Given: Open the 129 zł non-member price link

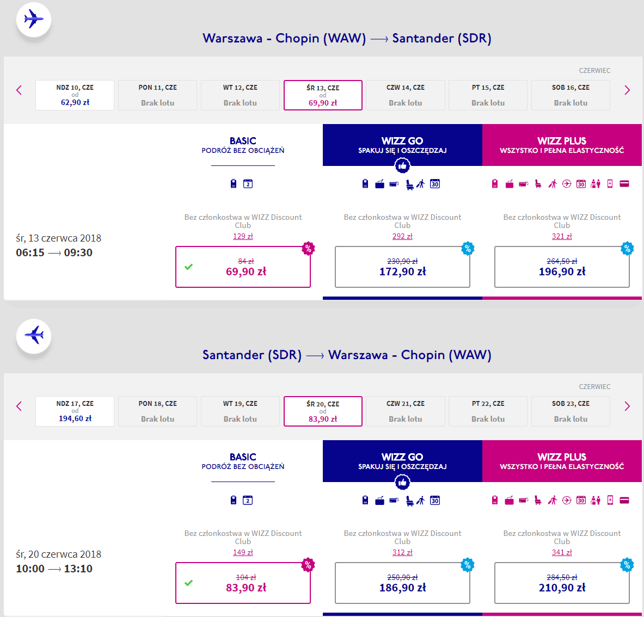Looking at the screenshot, I should pyautogui.click(x=243, y=236).
